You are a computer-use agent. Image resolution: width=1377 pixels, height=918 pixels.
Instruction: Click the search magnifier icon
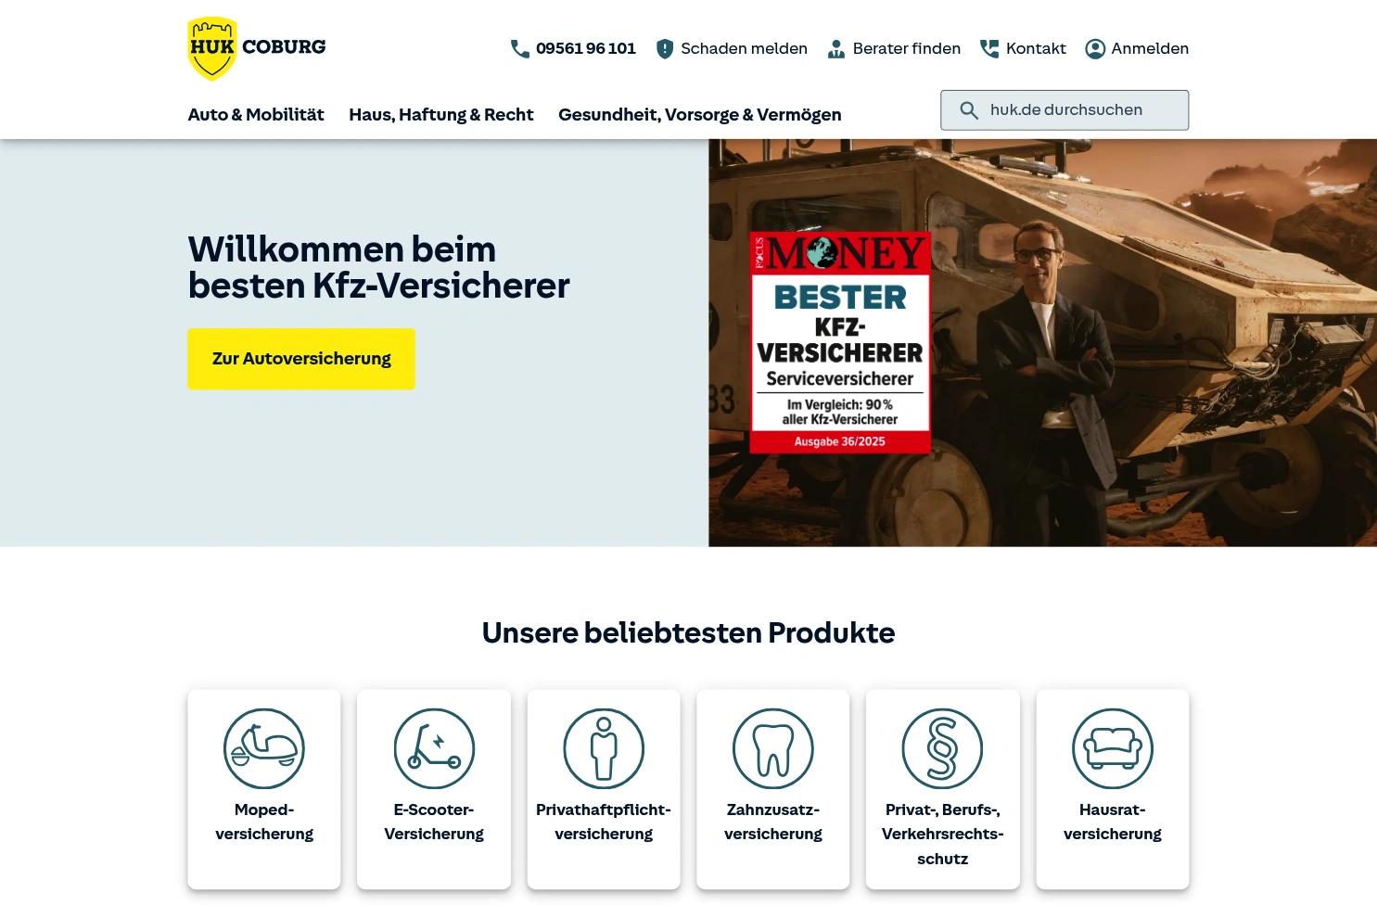point(969,110)
